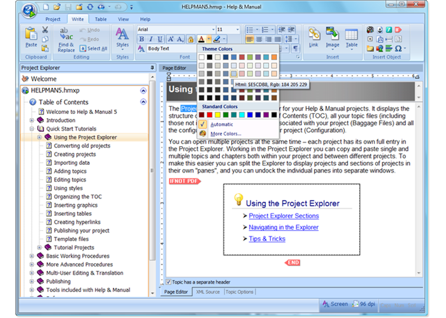Open a project via quick access folder icon

[x=57, y=7]
